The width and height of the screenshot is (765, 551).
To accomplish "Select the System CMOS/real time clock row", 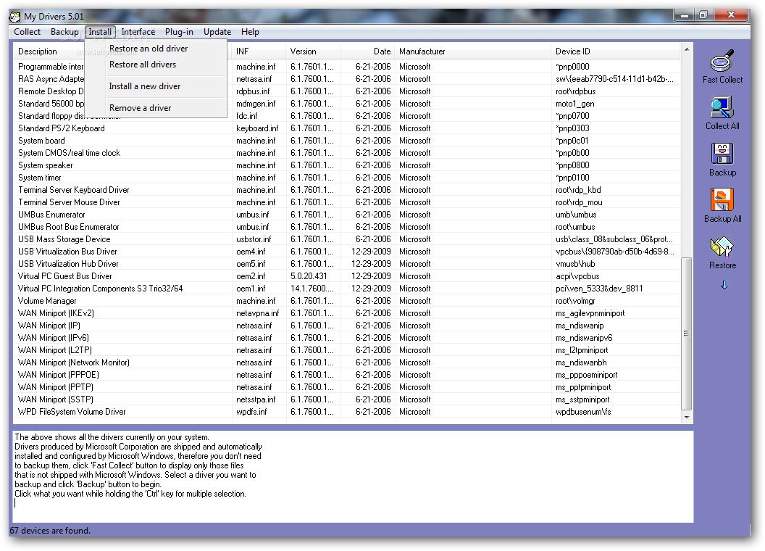I will click(347, 153).
